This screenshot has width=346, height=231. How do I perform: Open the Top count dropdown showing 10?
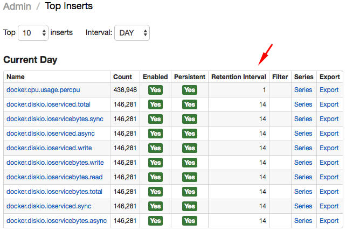pos(33,33)
